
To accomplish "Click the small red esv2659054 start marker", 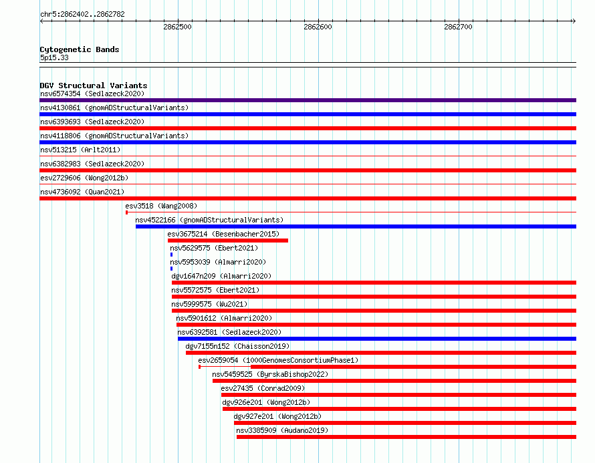I will tap(200, 367).
